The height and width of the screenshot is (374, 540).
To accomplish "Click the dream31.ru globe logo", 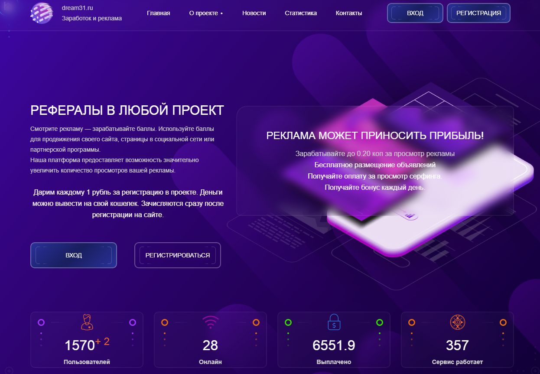I will (42, 13).
